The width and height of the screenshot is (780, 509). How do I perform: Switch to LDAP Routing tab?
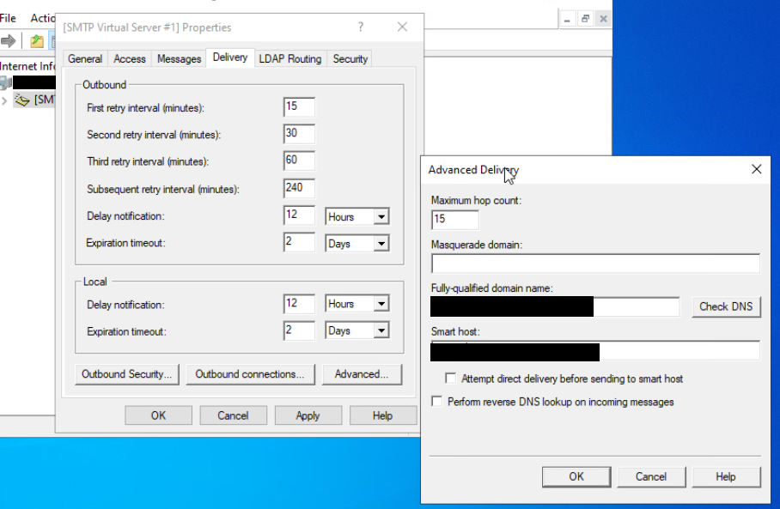coord(290,58)
